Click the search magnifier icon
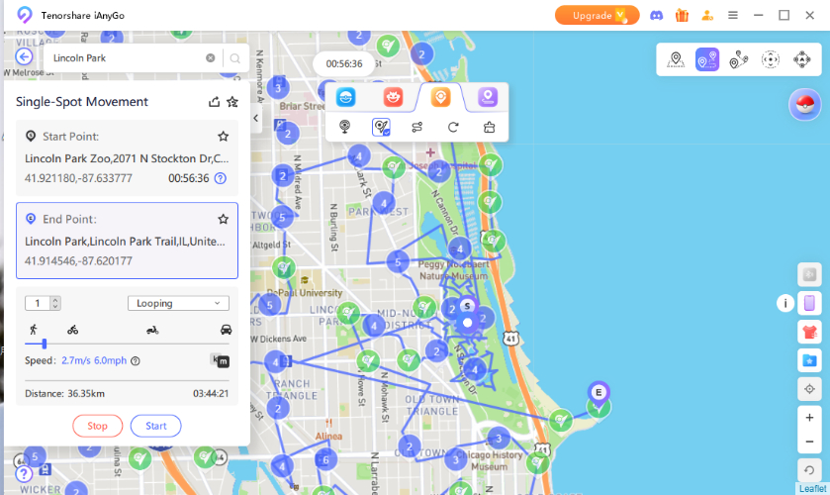 tap(235, 58)
